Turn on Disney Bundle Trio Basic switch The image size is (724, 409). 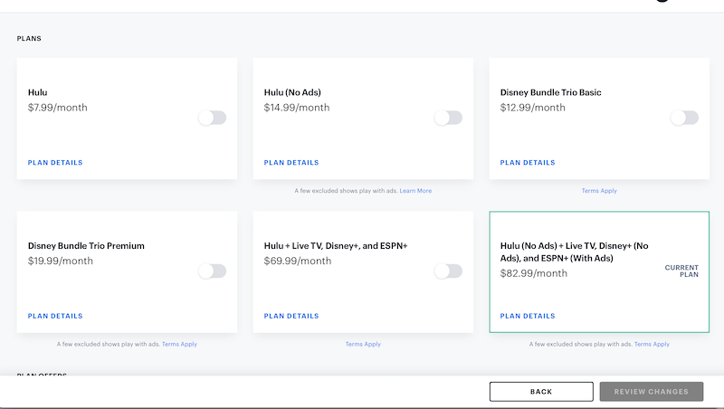coord(684,118)
